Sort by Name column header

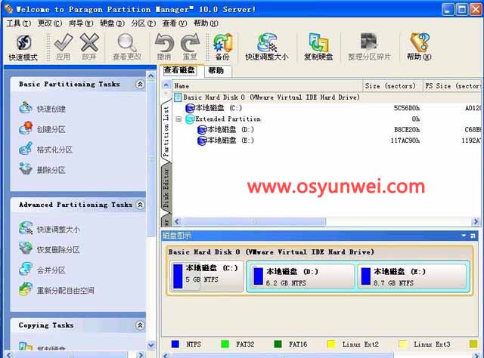pyautogui.click(x=267, y=85)
